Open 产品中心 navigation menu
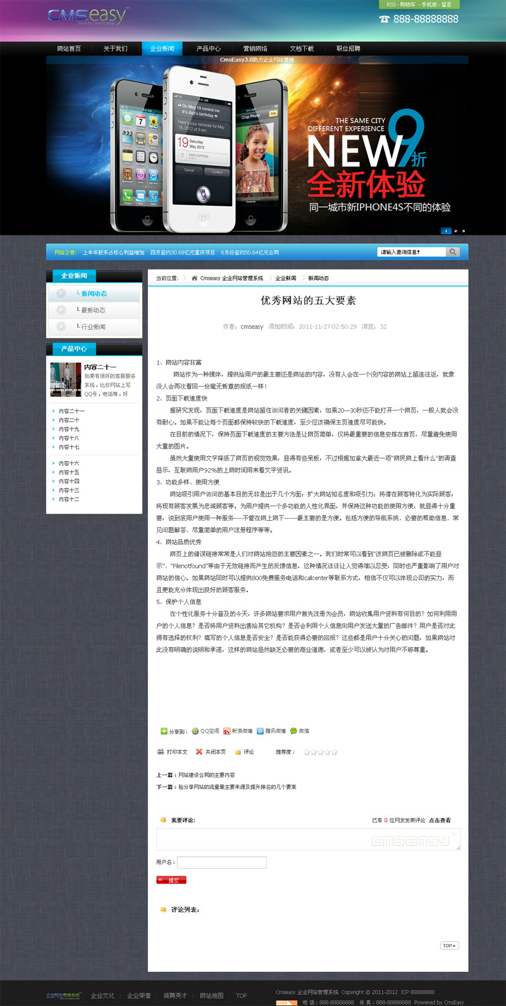The width and height of the screenshot is (506, 1006). pos(209,49)
